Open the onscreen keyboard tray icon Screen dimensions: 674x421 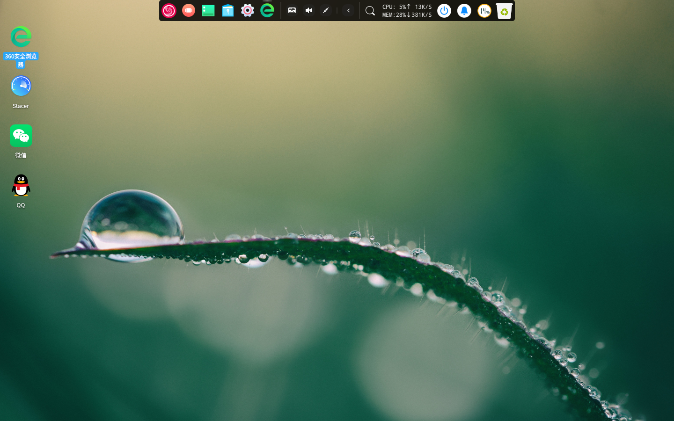[x=292, y=10]
